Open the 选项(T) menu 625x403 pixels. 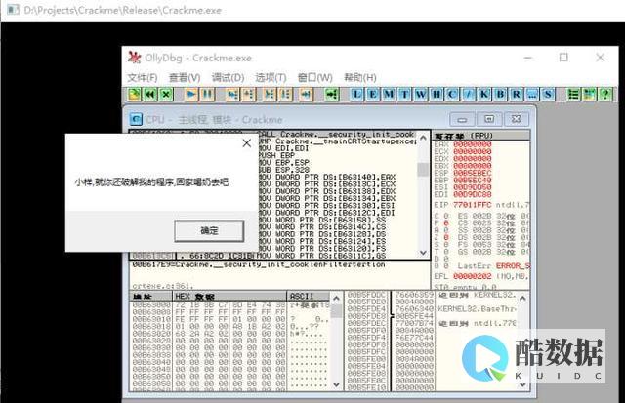pos(271,78)
